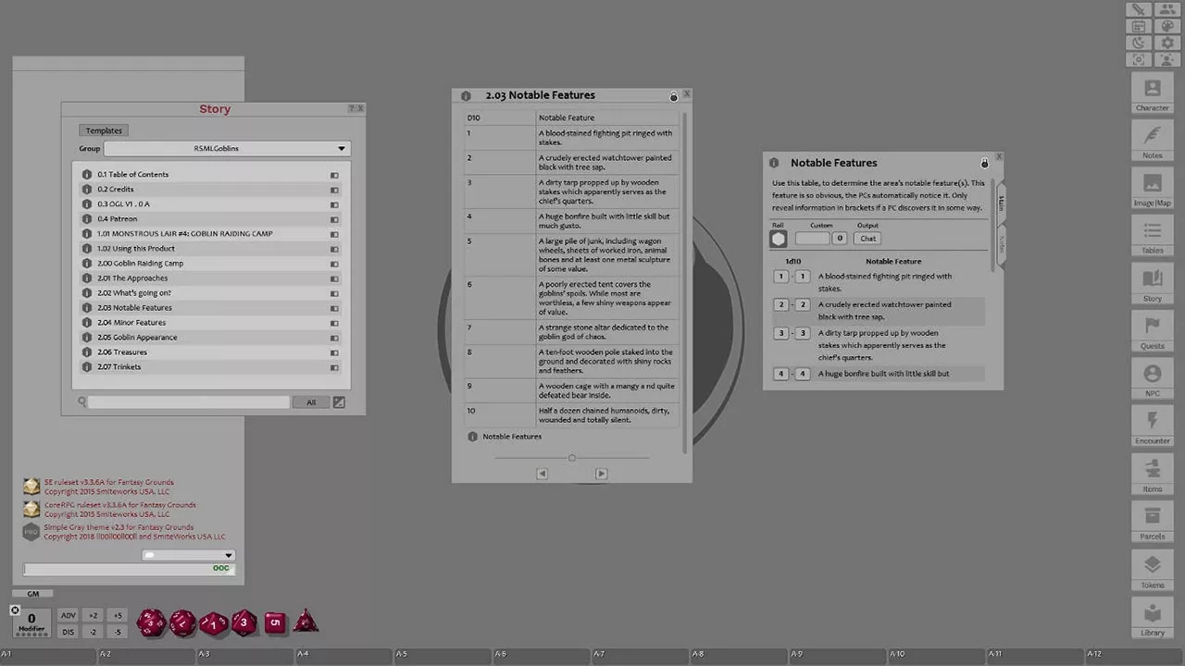This screenshot has width=1185, height=666.
Task: Move the page slider in 2.03 Notable Features window
Action: pos(571,458)
